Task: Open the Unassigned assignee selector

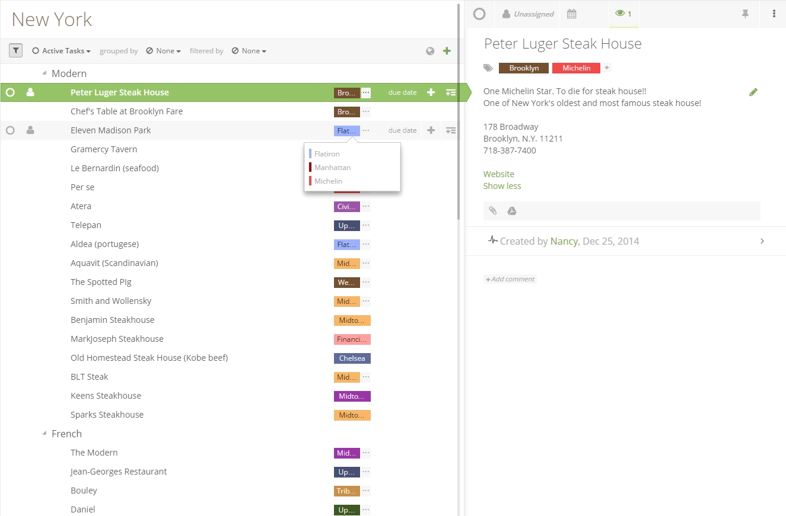Action: (x=528, y=14)
